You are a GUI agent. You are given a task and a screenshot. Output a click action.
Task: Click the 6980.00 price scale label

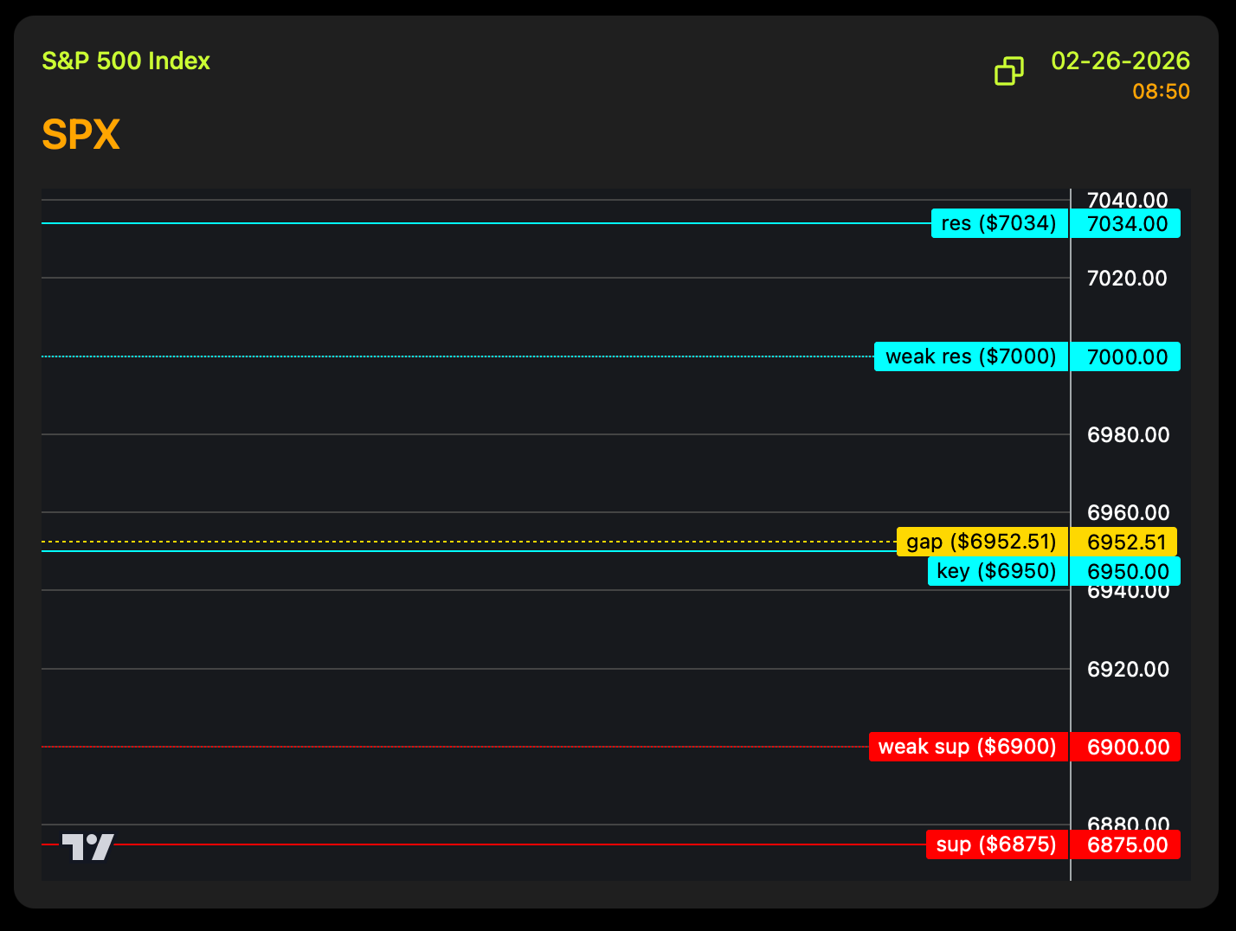point(1126,435)
